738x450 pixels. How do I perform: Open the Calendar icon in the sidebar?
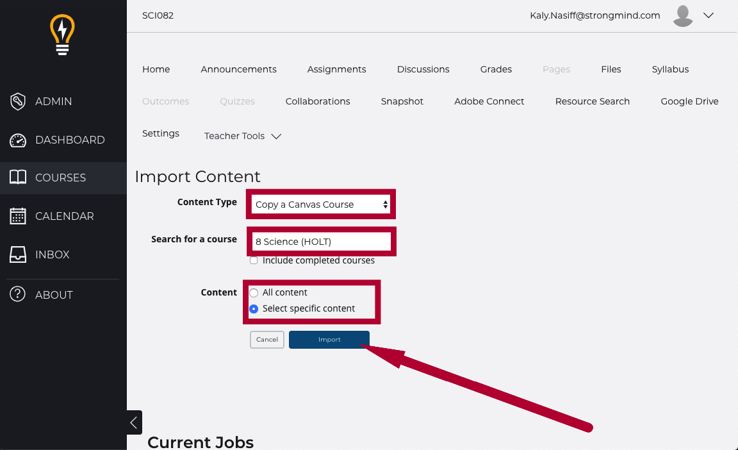tap(18, 216)
